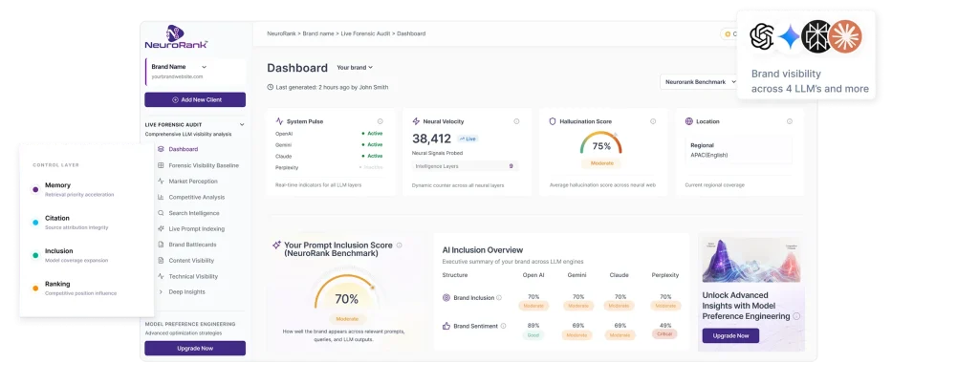Click the Competitive Analysis chart icon
Screen dimensions: 979x385
pos(161,197)
